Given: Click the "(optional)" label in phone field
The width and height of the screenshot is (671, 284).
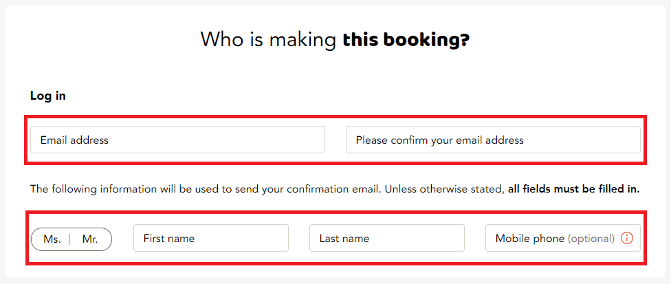Looking at the screenshot, I should tap(591, 239).
